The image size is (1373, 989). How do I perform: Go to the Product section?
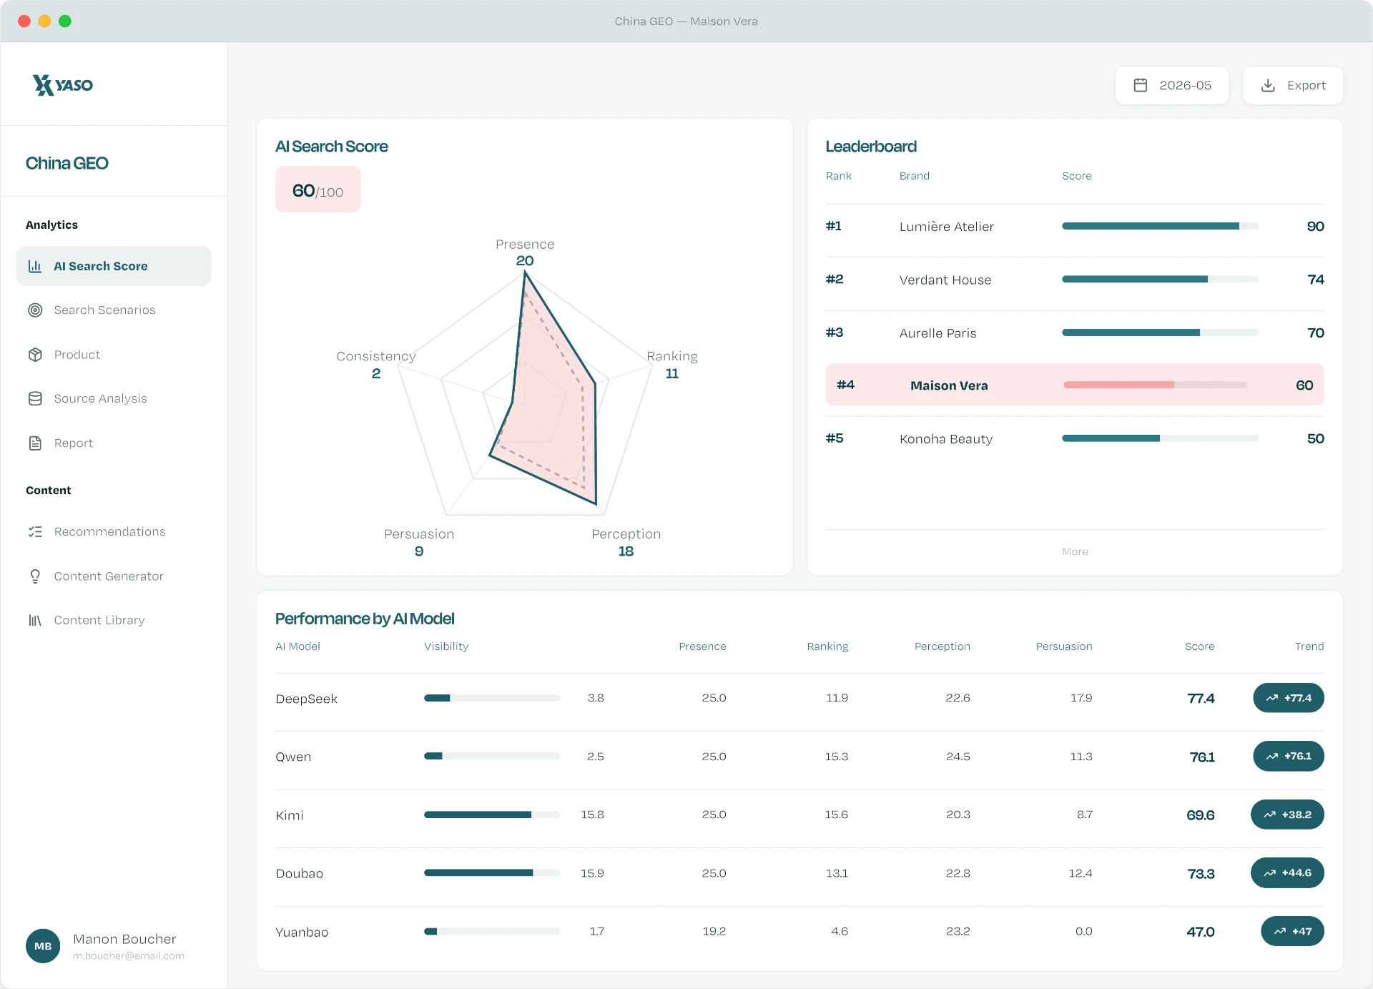(114, 355)
